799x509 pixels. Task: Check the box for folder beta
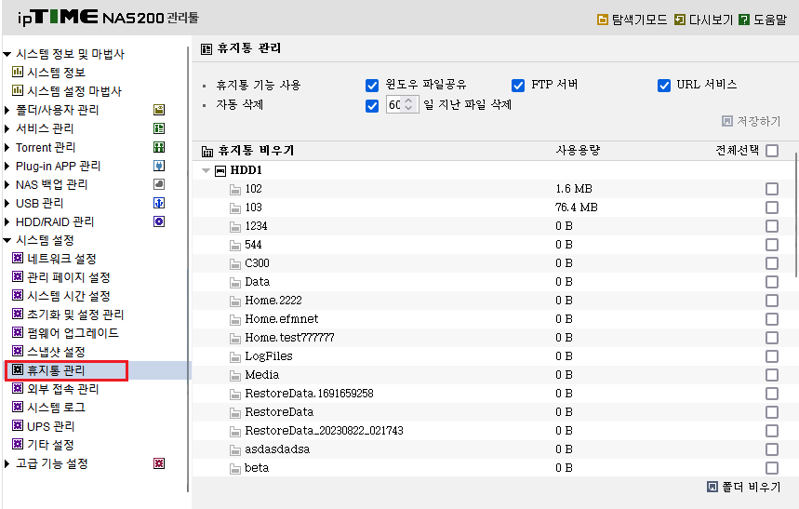772,468
